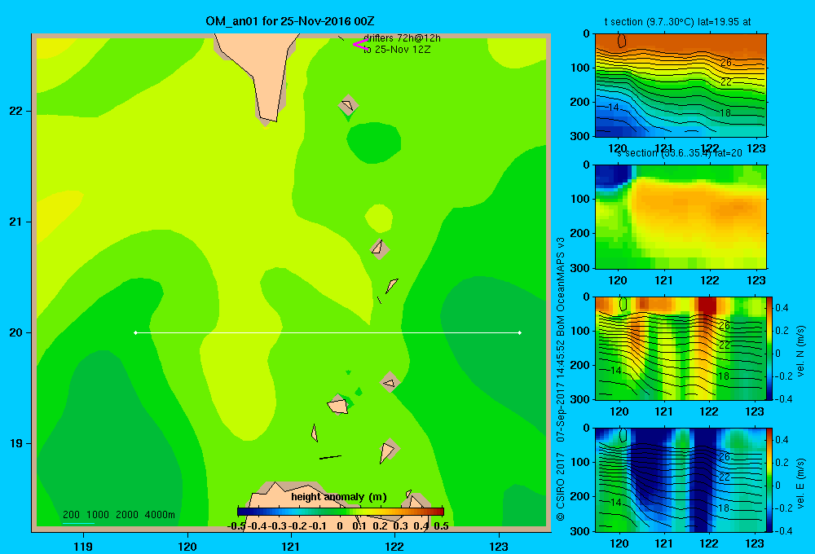Screen dimensions: 815x554
Task: Click longitude label "119" below the main map
Action: tap(83, 546)
